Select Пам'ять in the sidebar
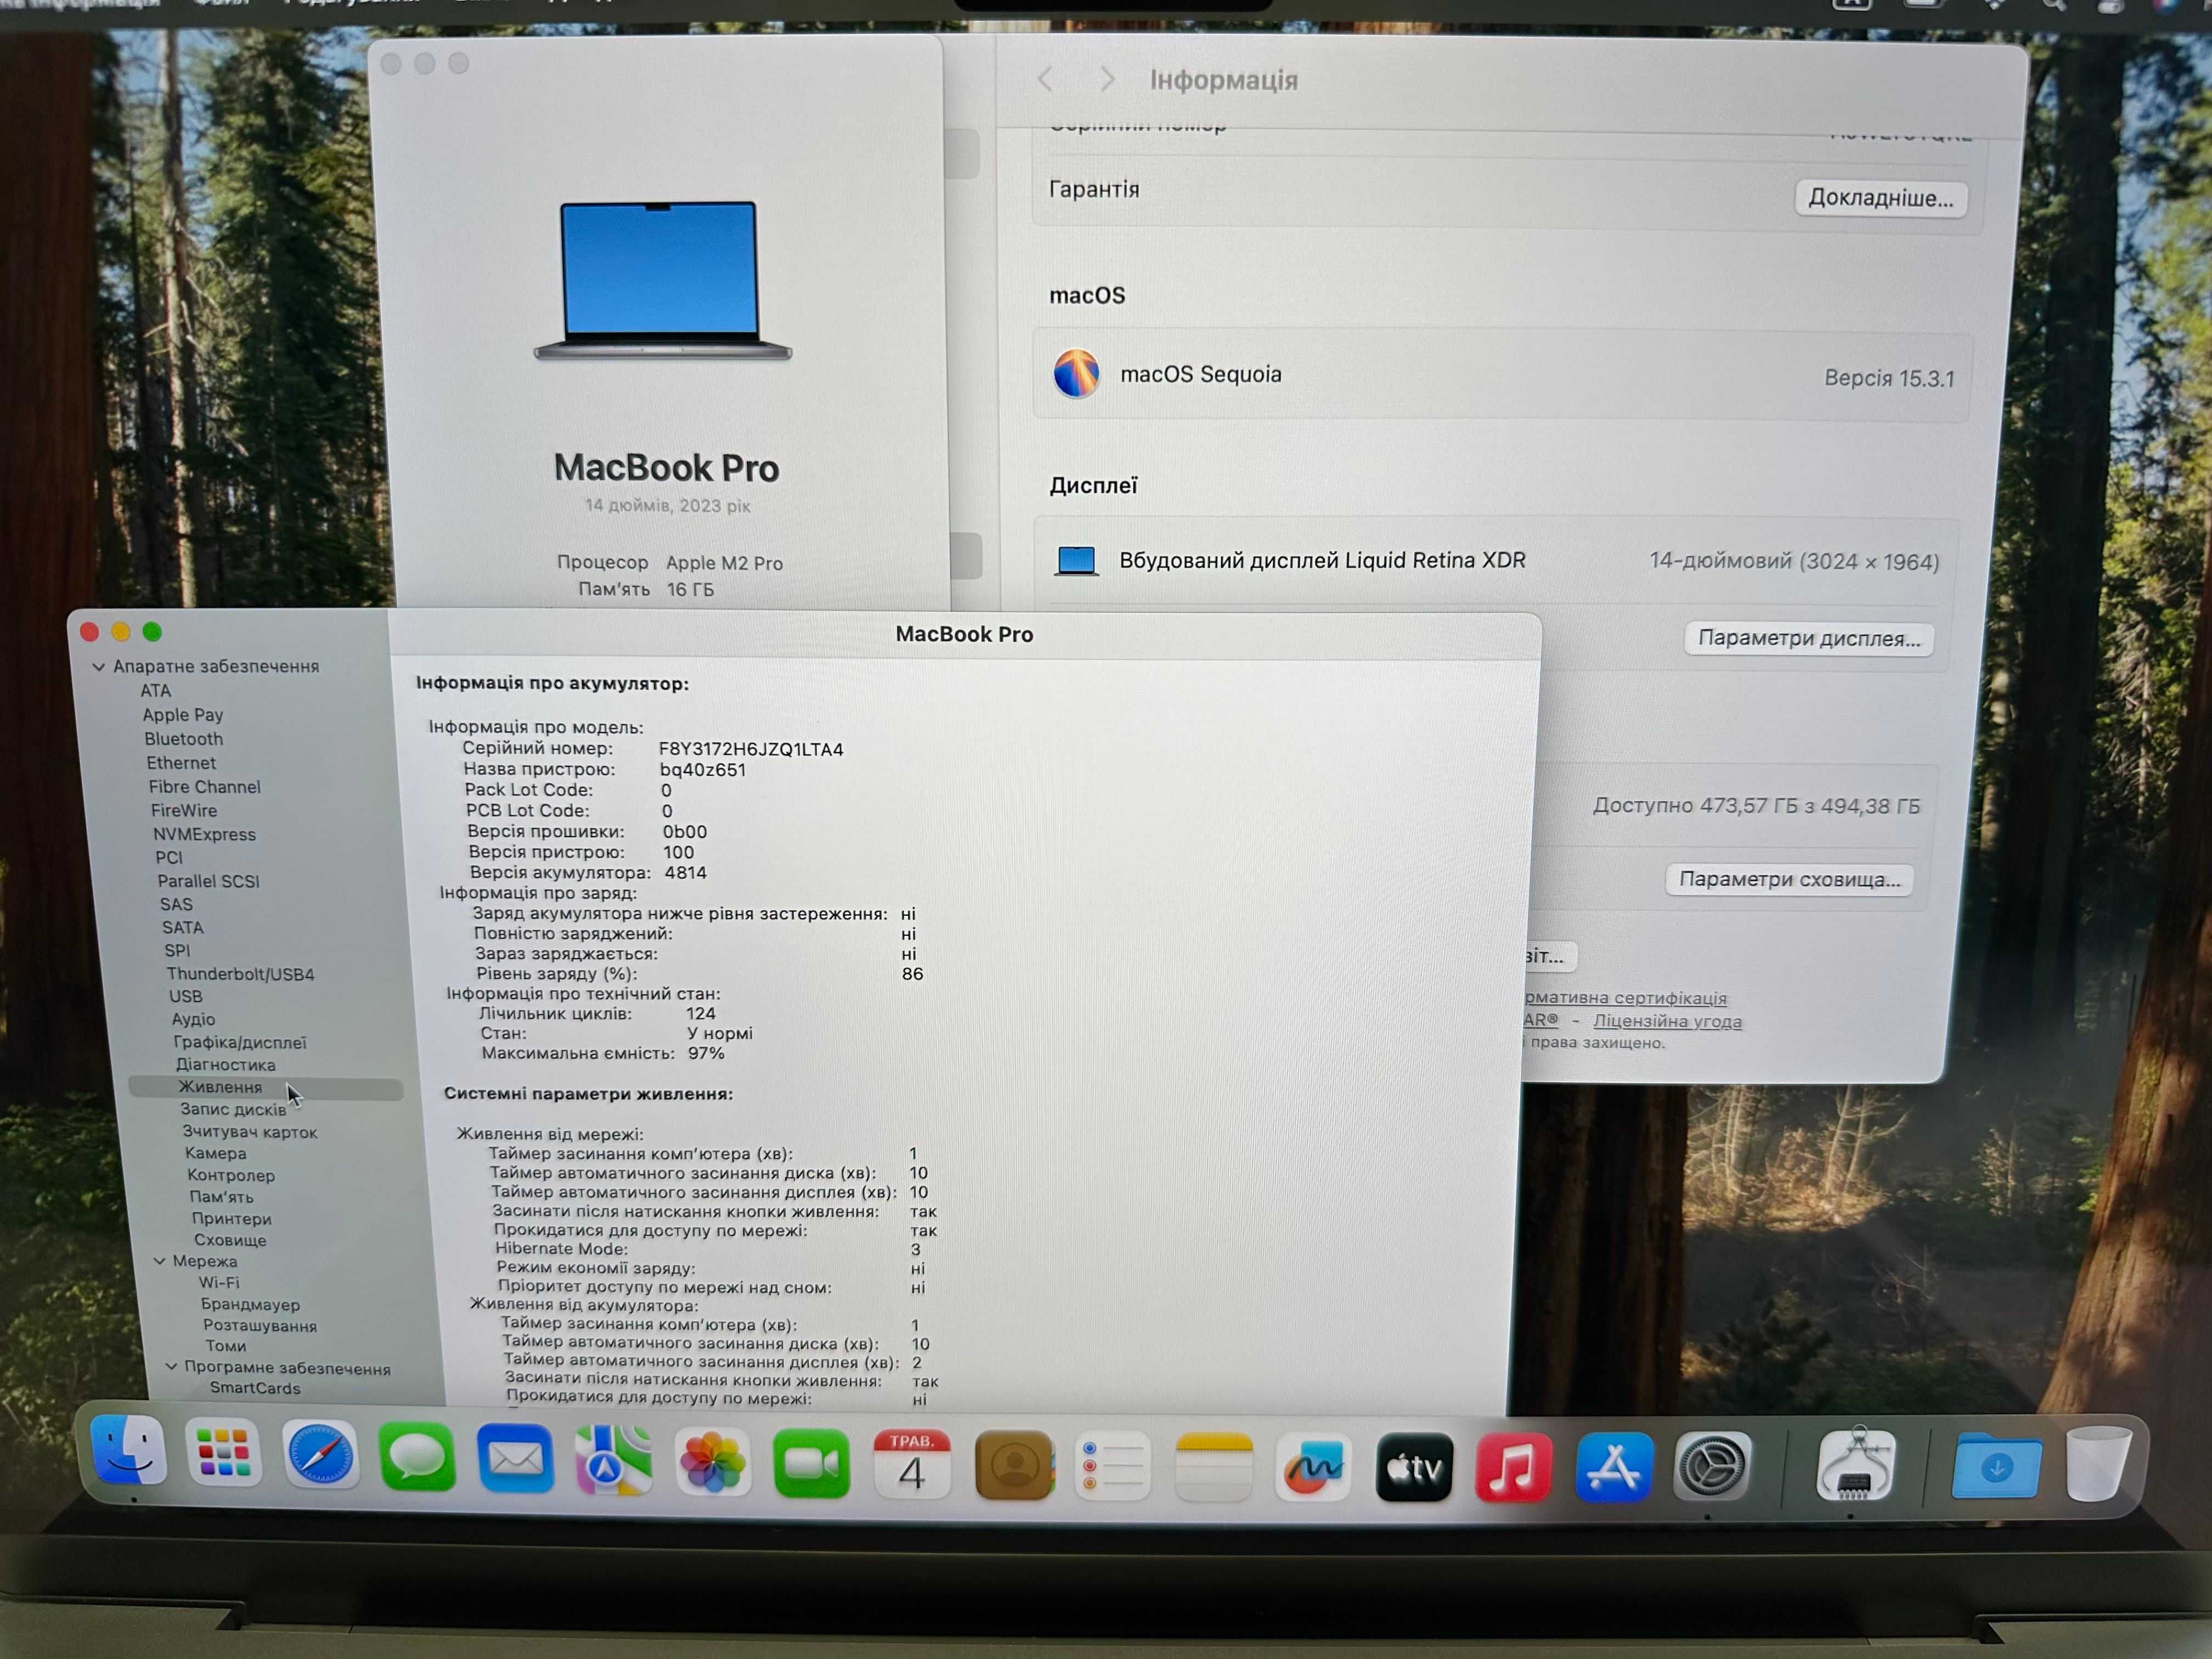This screenshot has height=1659, width=2212. pyautogui.click(x=221, y=1197)
